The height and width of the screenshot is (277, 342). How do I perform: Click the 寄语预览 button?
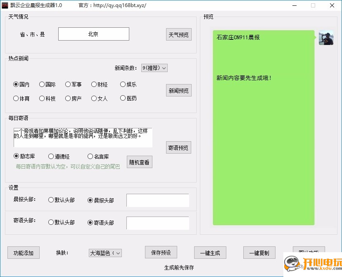pyautogui.click(x=178, y=147)
